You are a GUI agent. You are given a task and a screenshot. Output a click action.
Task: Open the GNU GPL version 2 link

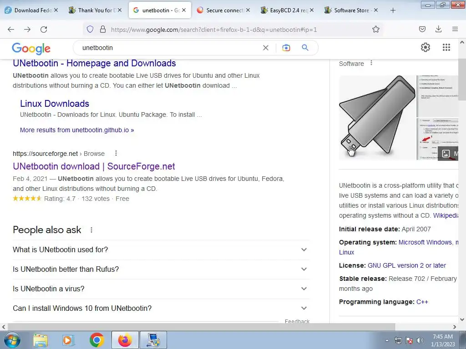pos(406,265)
